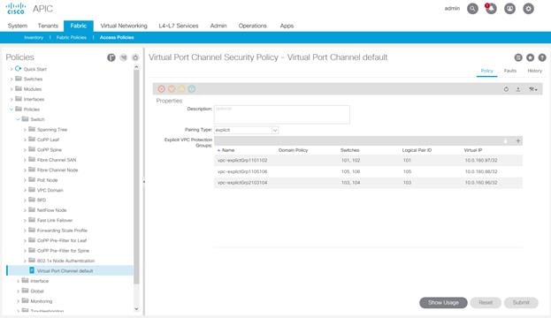
Task: Open the notifications bell icon
Action: (491, 9)
